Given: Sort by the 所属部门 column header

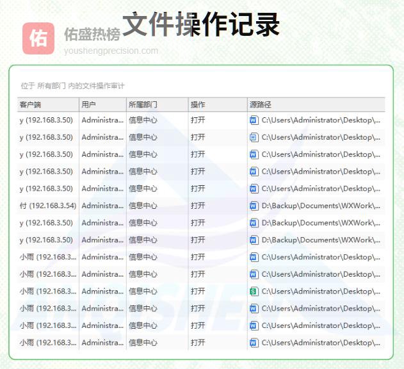Looking at the screenshot, I should click(143, 104).
